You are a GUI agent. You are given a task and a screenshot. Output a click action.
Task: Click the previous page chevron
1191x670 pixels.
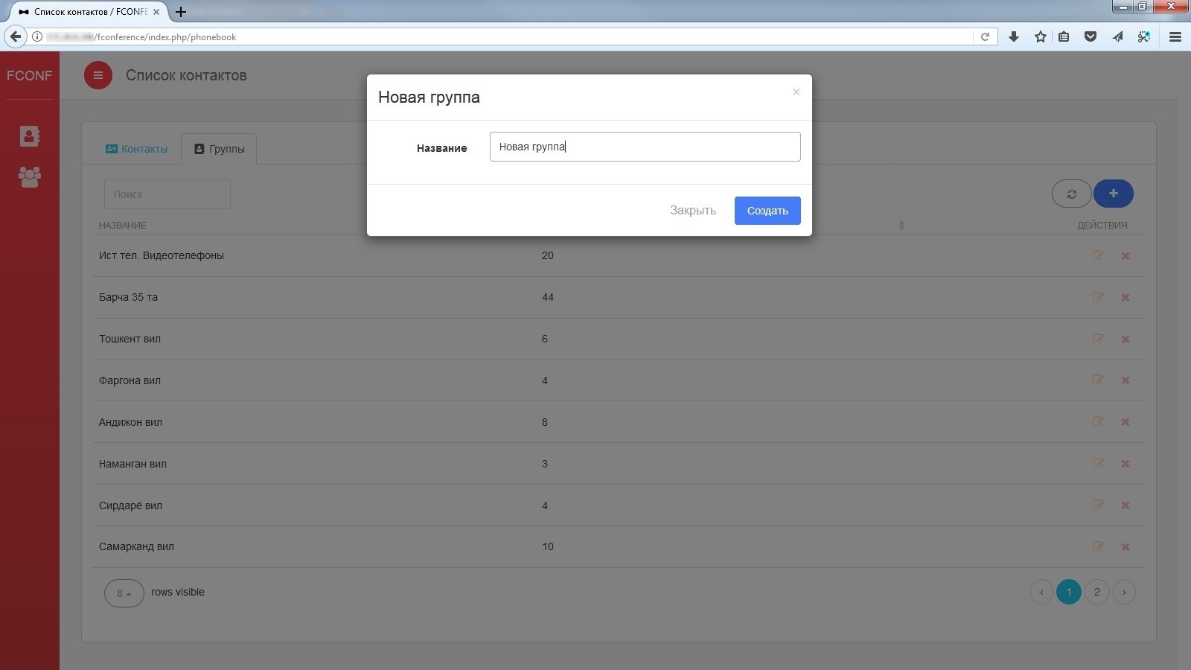(1041, 592)
